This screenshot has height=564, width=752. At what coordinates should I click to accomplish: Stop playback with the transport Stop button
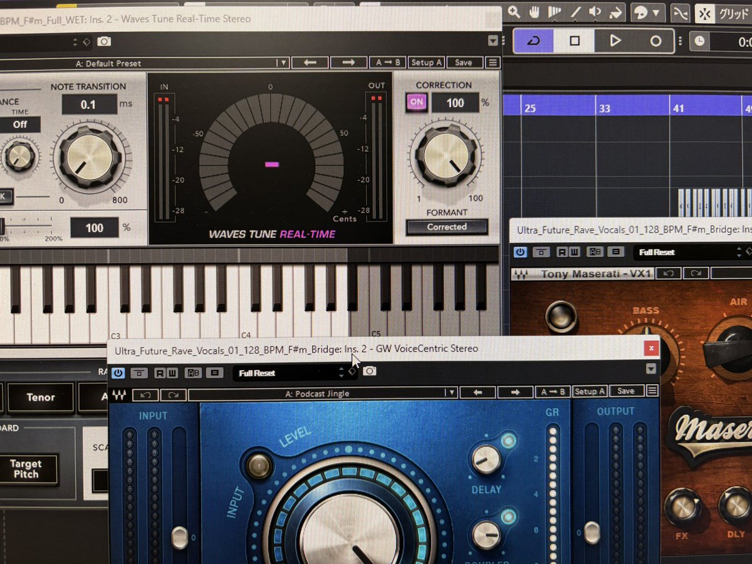pyautogui.click(x=575, y=41)
